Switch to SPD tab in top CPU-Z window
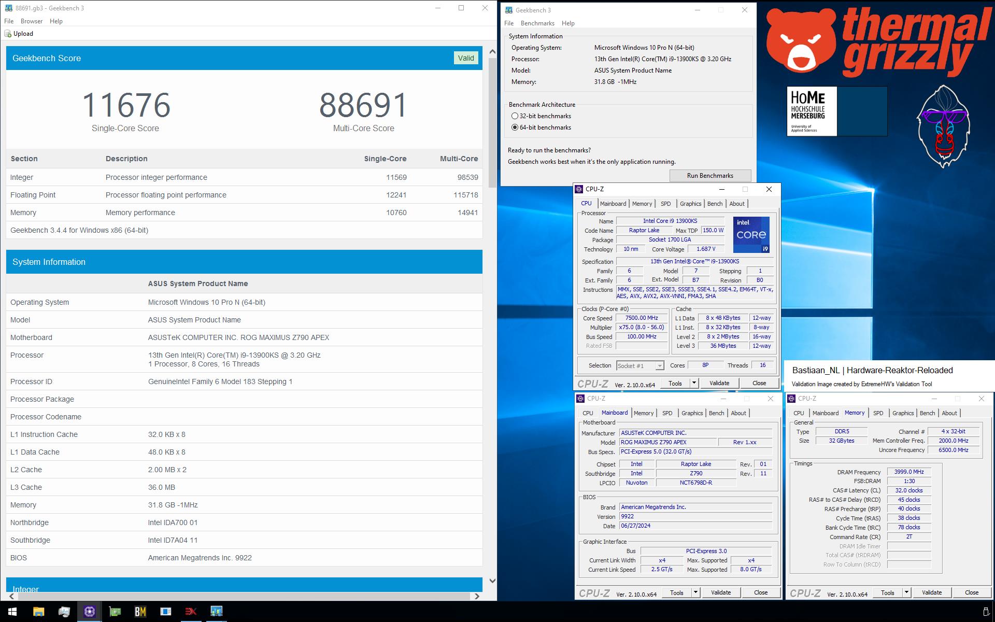The height and width of the screenshot is (622, 995). click(666, 204)
